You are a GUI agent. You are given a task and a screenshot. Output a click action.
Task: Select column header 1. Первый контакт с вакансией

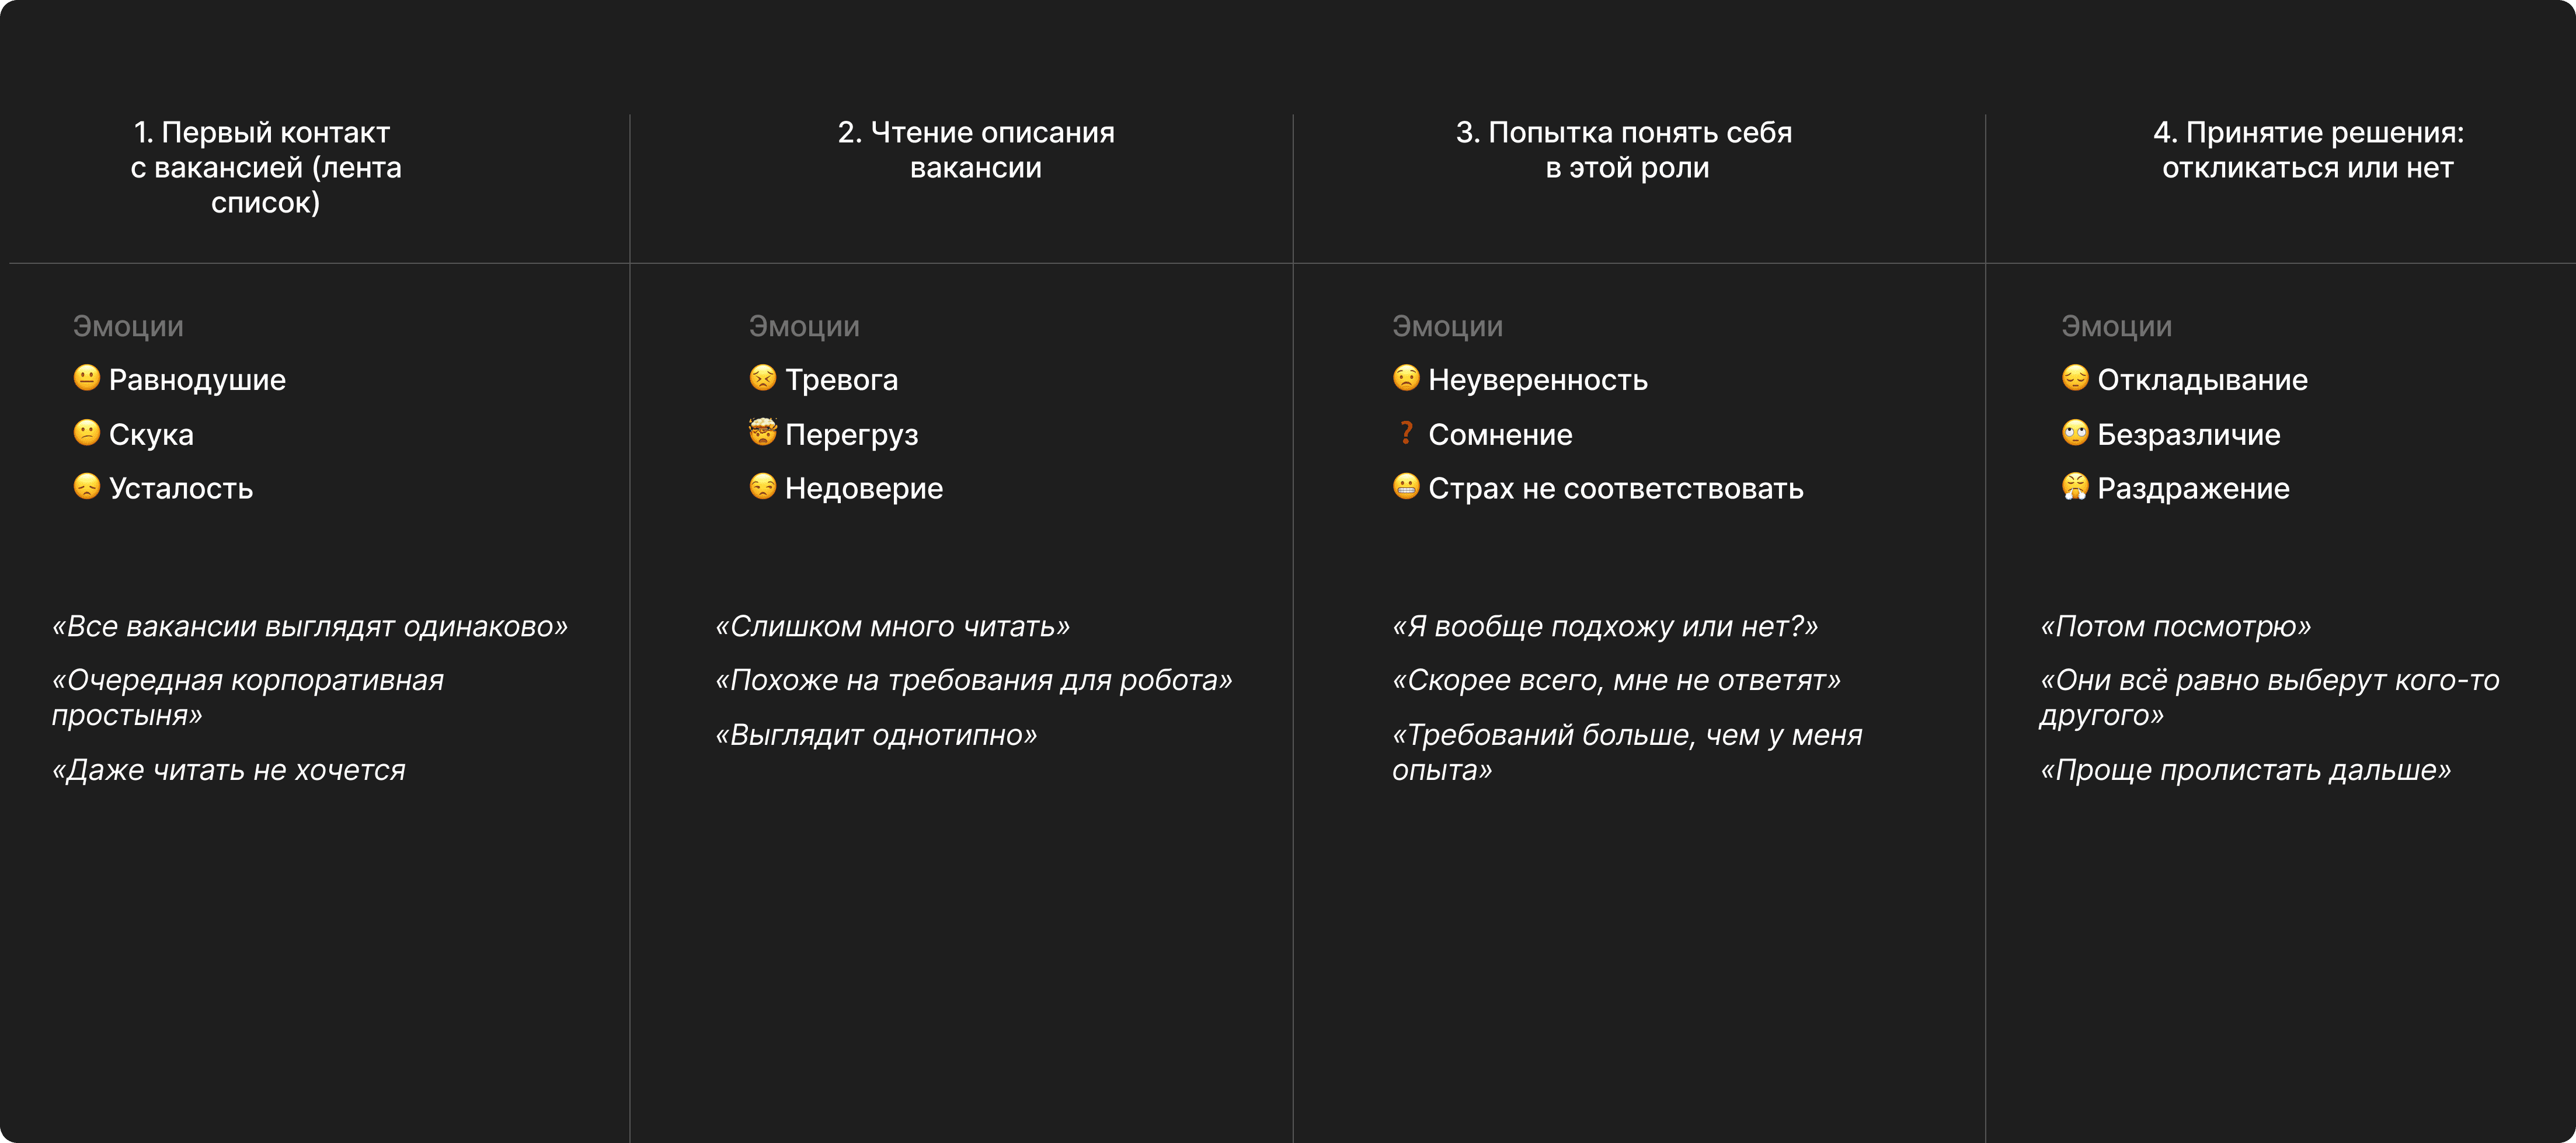click(x=266, y=167)
